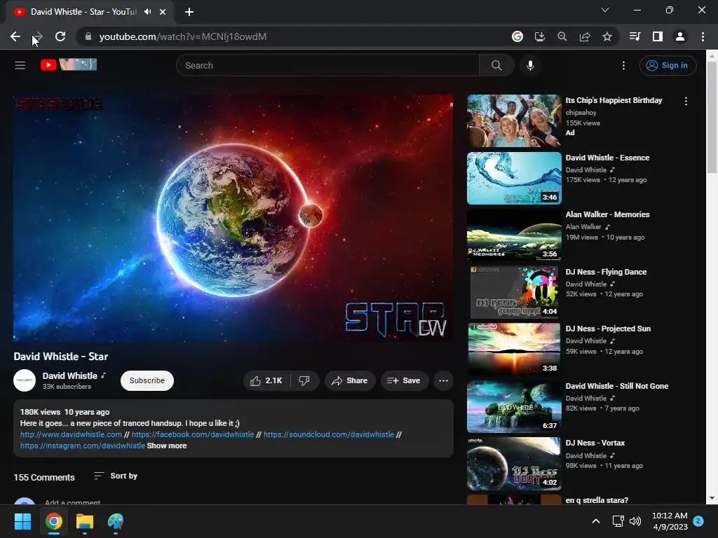Open the taskbar volume control
The height and width of the screenshot is (538, 718).
point(635,521)
